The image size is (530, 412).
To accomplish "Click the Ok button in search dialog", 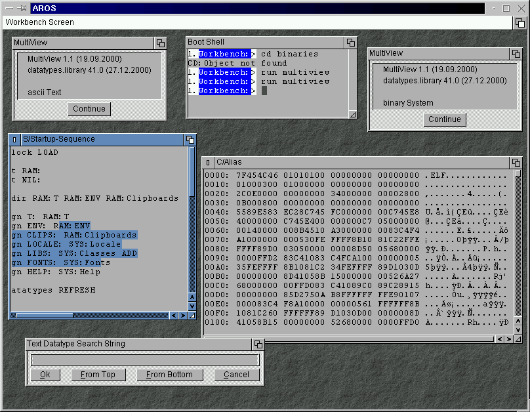I will 45,375.
